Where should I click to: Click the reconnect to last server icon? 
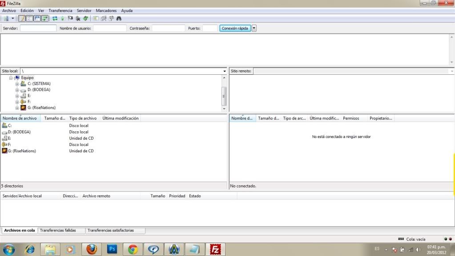(x=85, y=19)
